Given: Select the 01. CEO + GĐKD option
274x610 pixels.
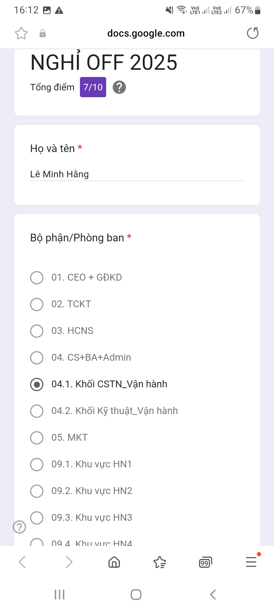Looking at the screenshot, I should point(37,278).
